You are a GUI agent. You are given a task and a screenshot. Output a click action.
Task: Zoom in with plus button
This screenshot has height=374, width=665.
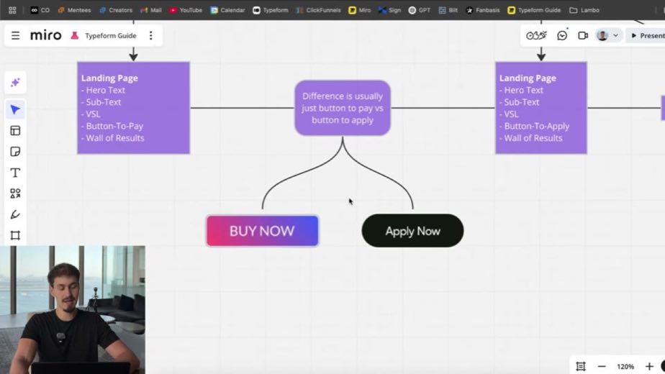(649, 366)
